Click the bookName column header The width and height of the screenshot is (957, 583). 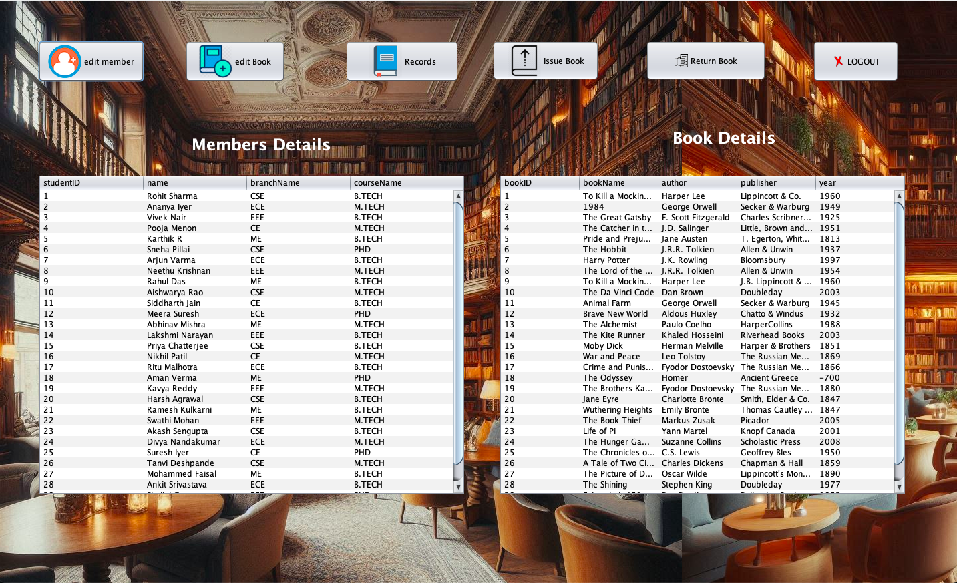tap(619, 183)
